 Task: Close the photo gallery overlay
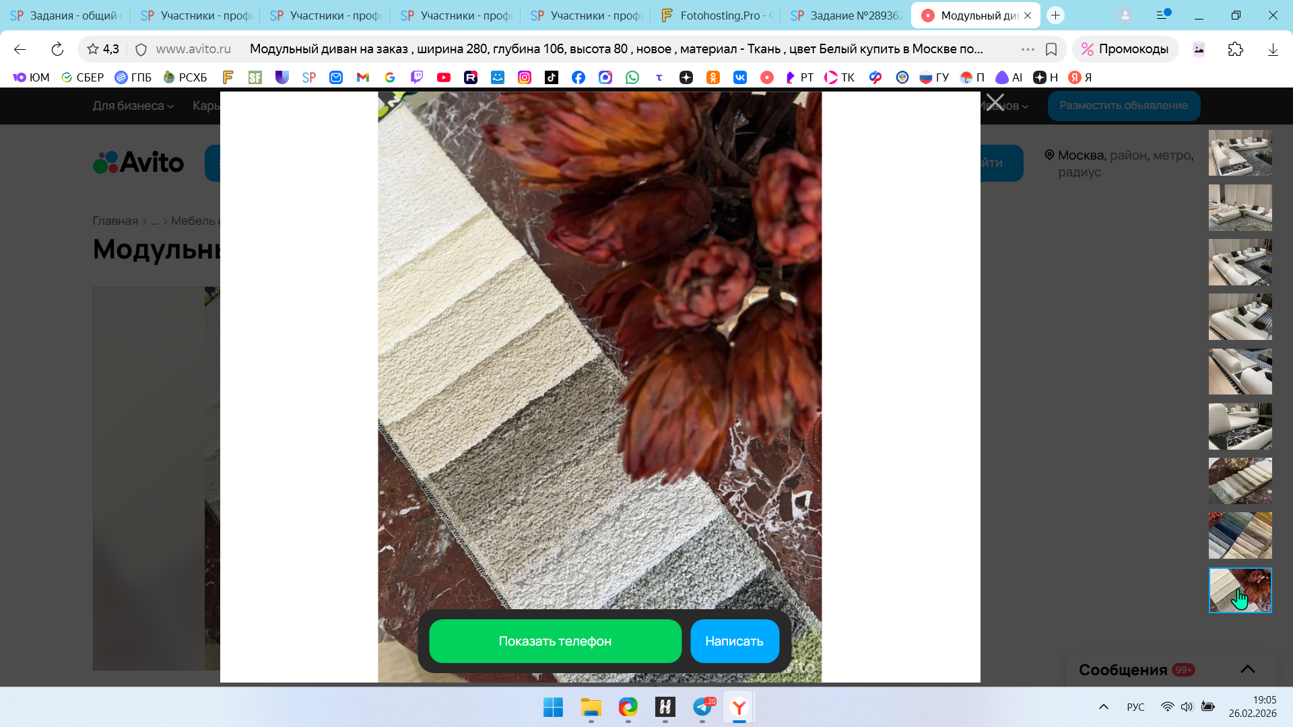coord(995,103)
